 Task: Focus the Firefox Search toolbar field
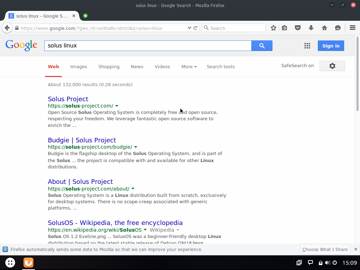click(x=234, y=28)
